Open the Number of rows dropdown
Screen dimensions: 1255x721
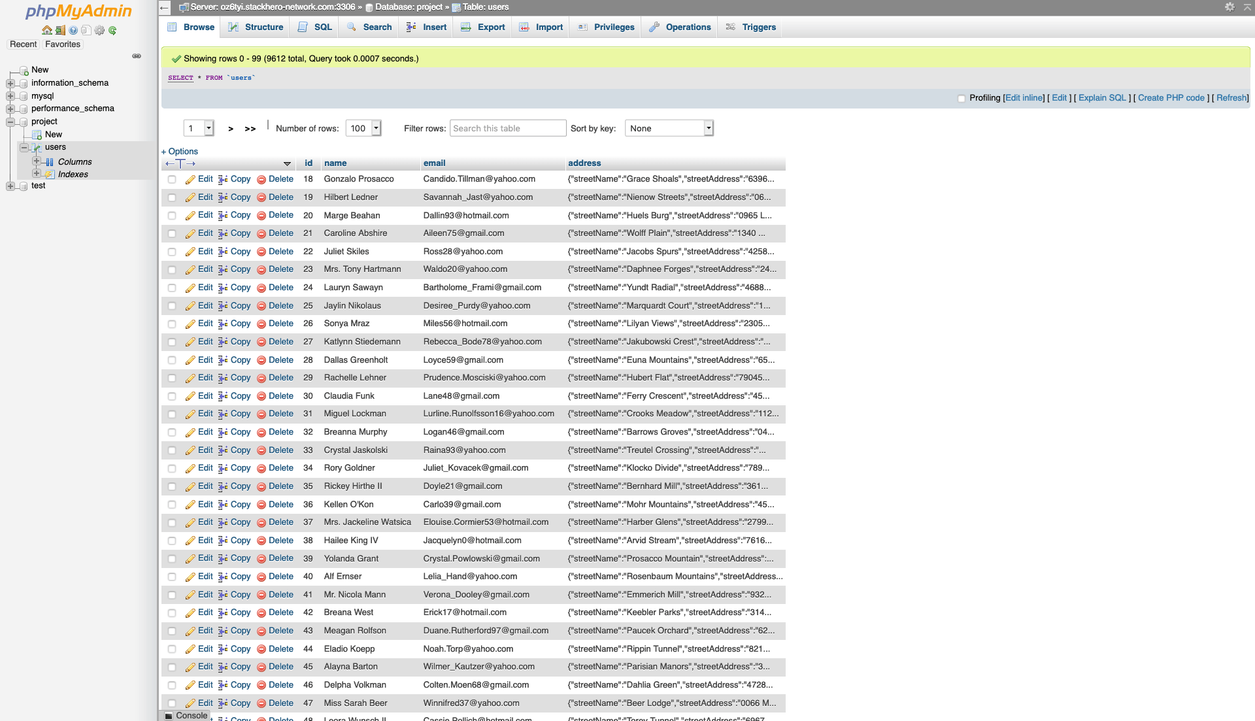[363, 128]
